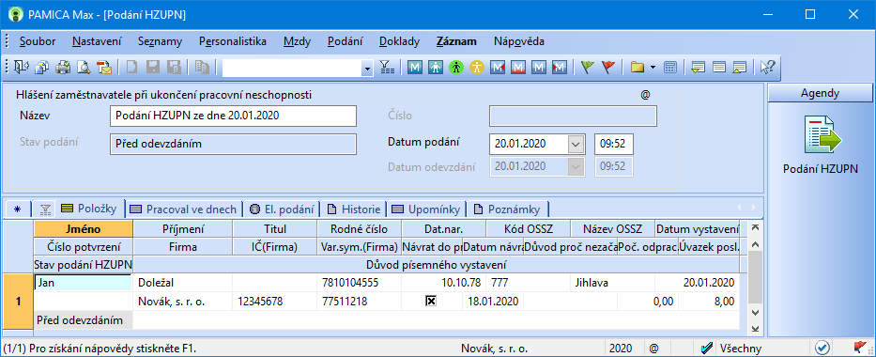Click the Agendy panel header button
Viewport: 876px width, 357px height.
coord(820,93)
